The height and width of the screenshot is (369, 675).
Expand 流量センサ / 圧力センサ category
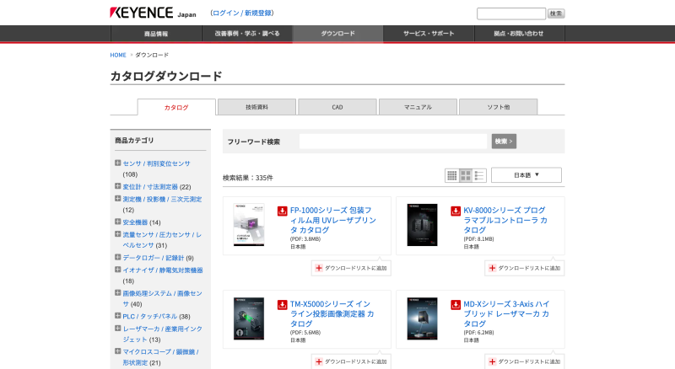click(x=117, y=234)
